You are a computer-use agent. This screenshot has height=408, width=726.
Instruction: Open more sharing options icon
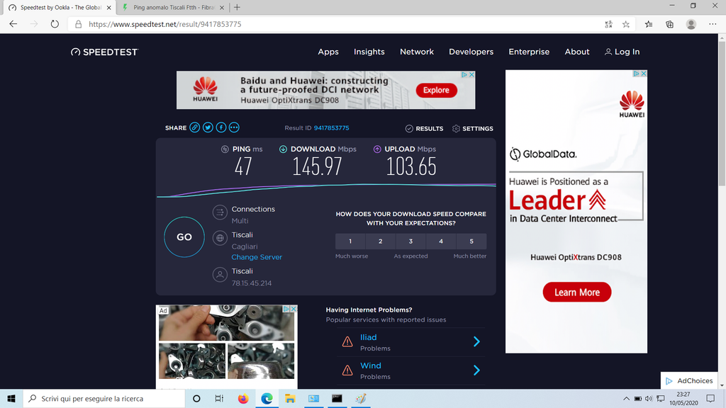(x=234, y=127)
